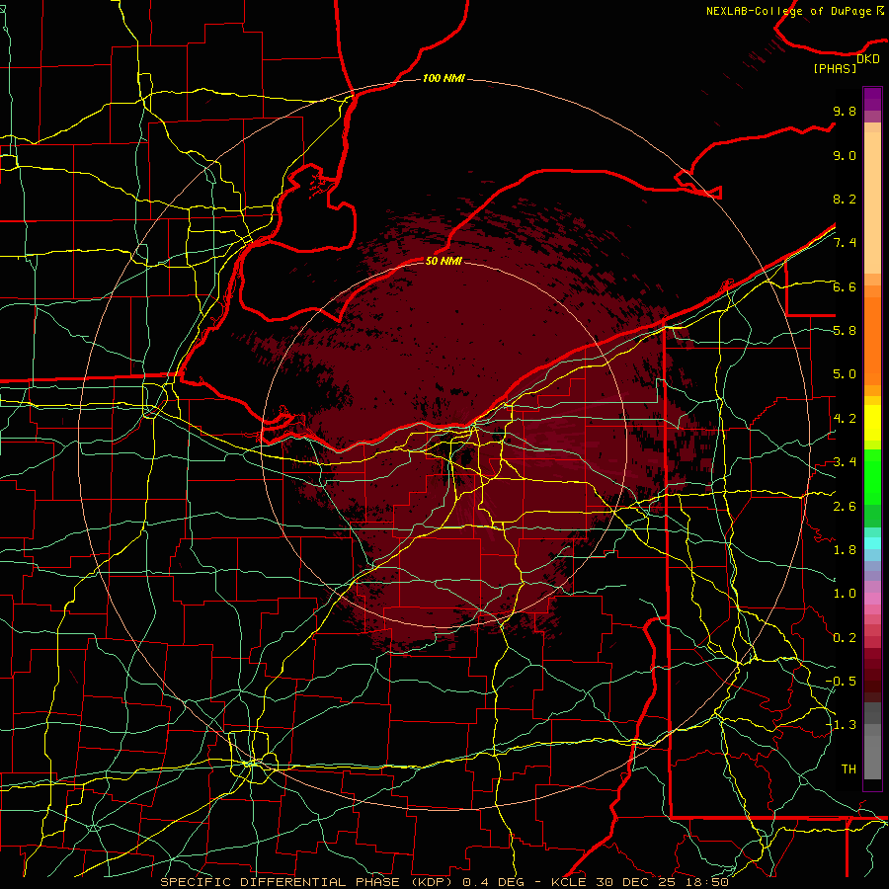The height and width of the screenshot is (889, 889).
Task: Click the 7.4 scale value
Action: click(x=845, y=243)
